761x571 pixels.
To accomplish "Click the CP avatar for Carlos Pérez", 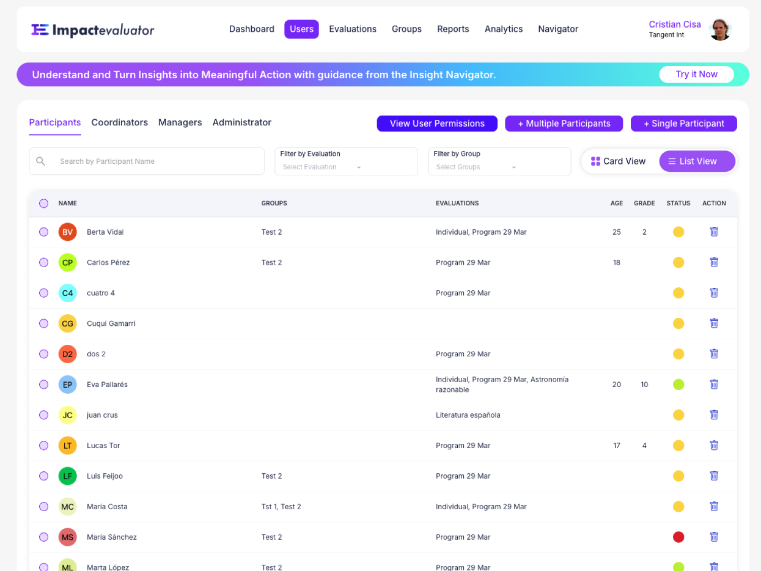I will point(67,262).
